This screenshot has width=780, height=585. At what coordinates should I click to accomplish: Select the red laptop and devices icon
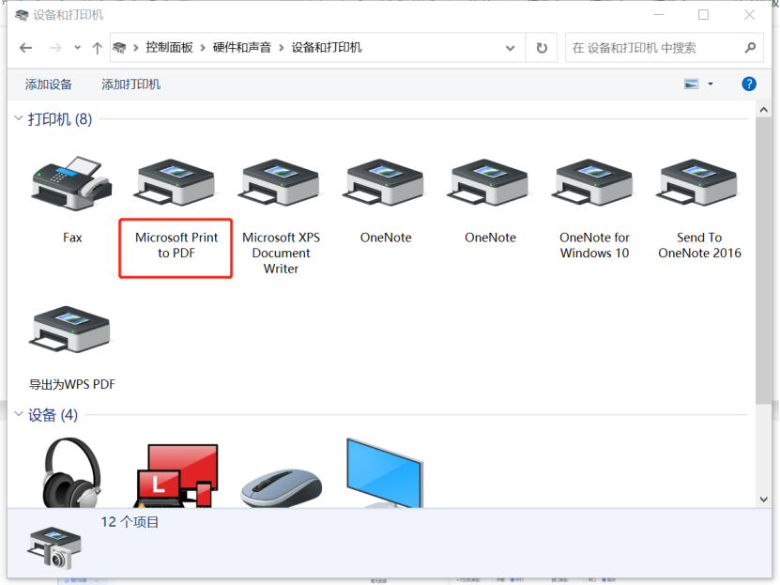click(176, 475)
